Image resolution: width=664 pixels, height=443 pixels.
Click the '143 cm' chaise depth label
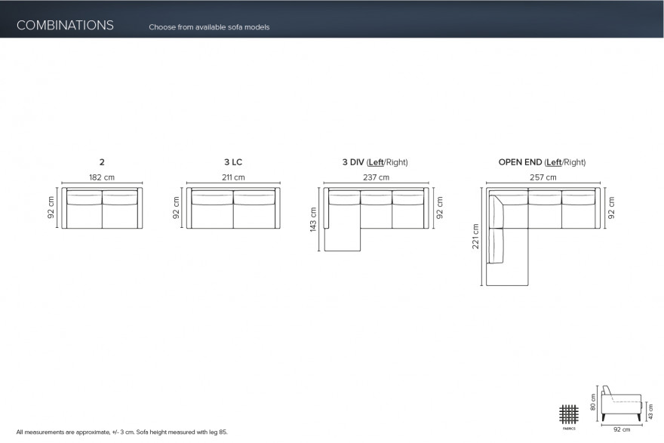pyautogui.click(x=313, y=220)
